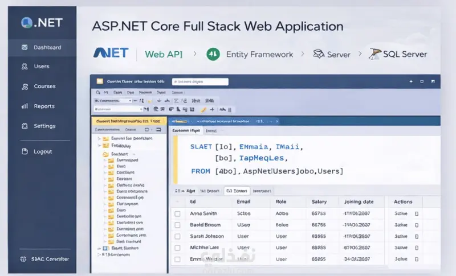
Task: Click the page title ASP.NET Core Full Stack
Action: click(218, 26)
